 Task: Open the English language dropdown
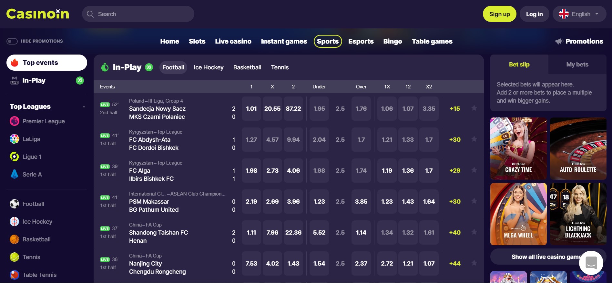click(x=579, y=14)
